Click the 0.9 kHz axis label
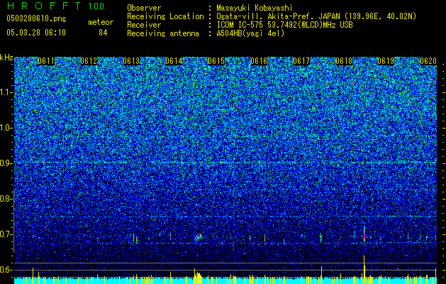 [6, 163]
